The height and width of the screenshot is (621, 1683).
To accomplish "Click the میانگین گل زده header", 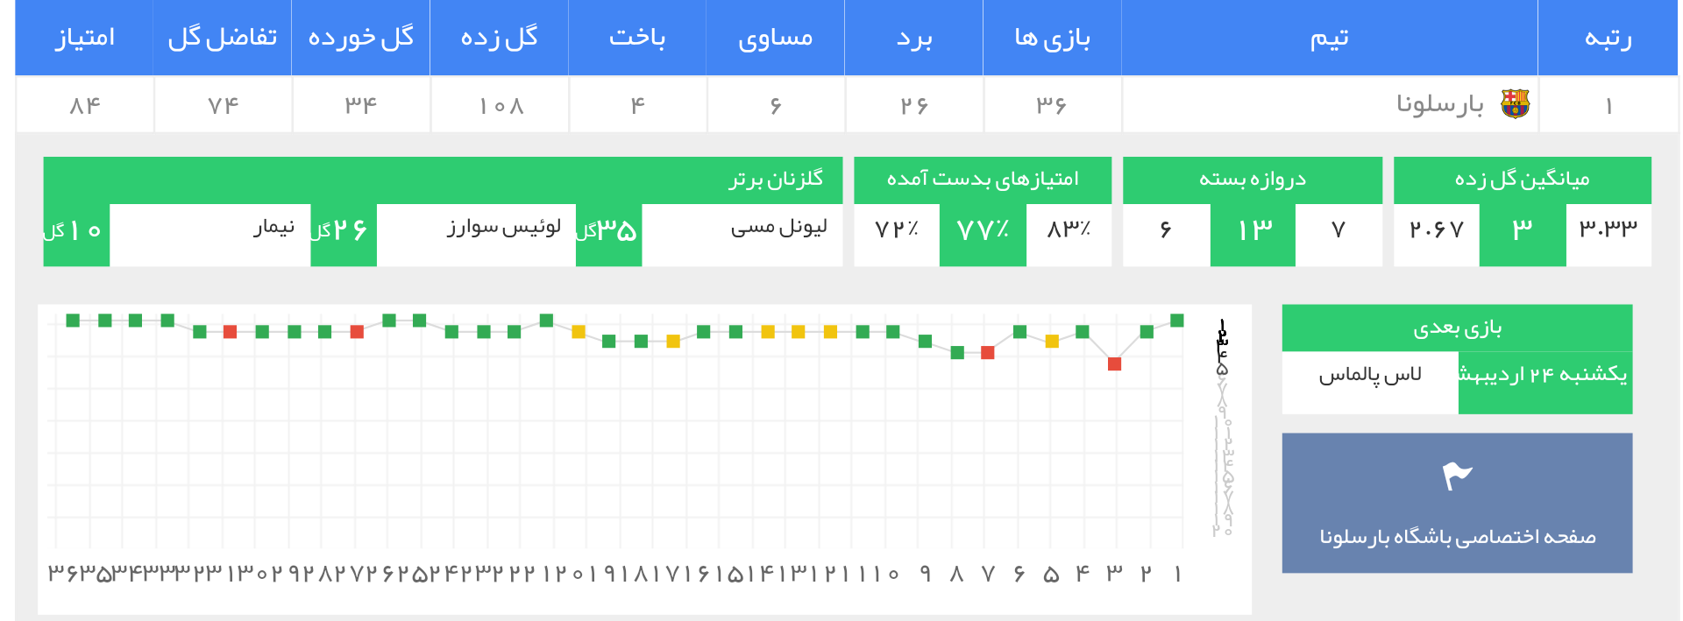I will [1522, 180].
